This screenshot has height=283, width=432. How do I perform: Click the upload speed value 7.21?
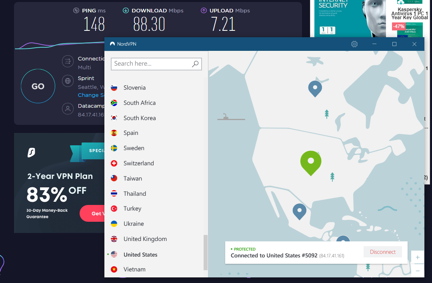(x=223, y=24)
